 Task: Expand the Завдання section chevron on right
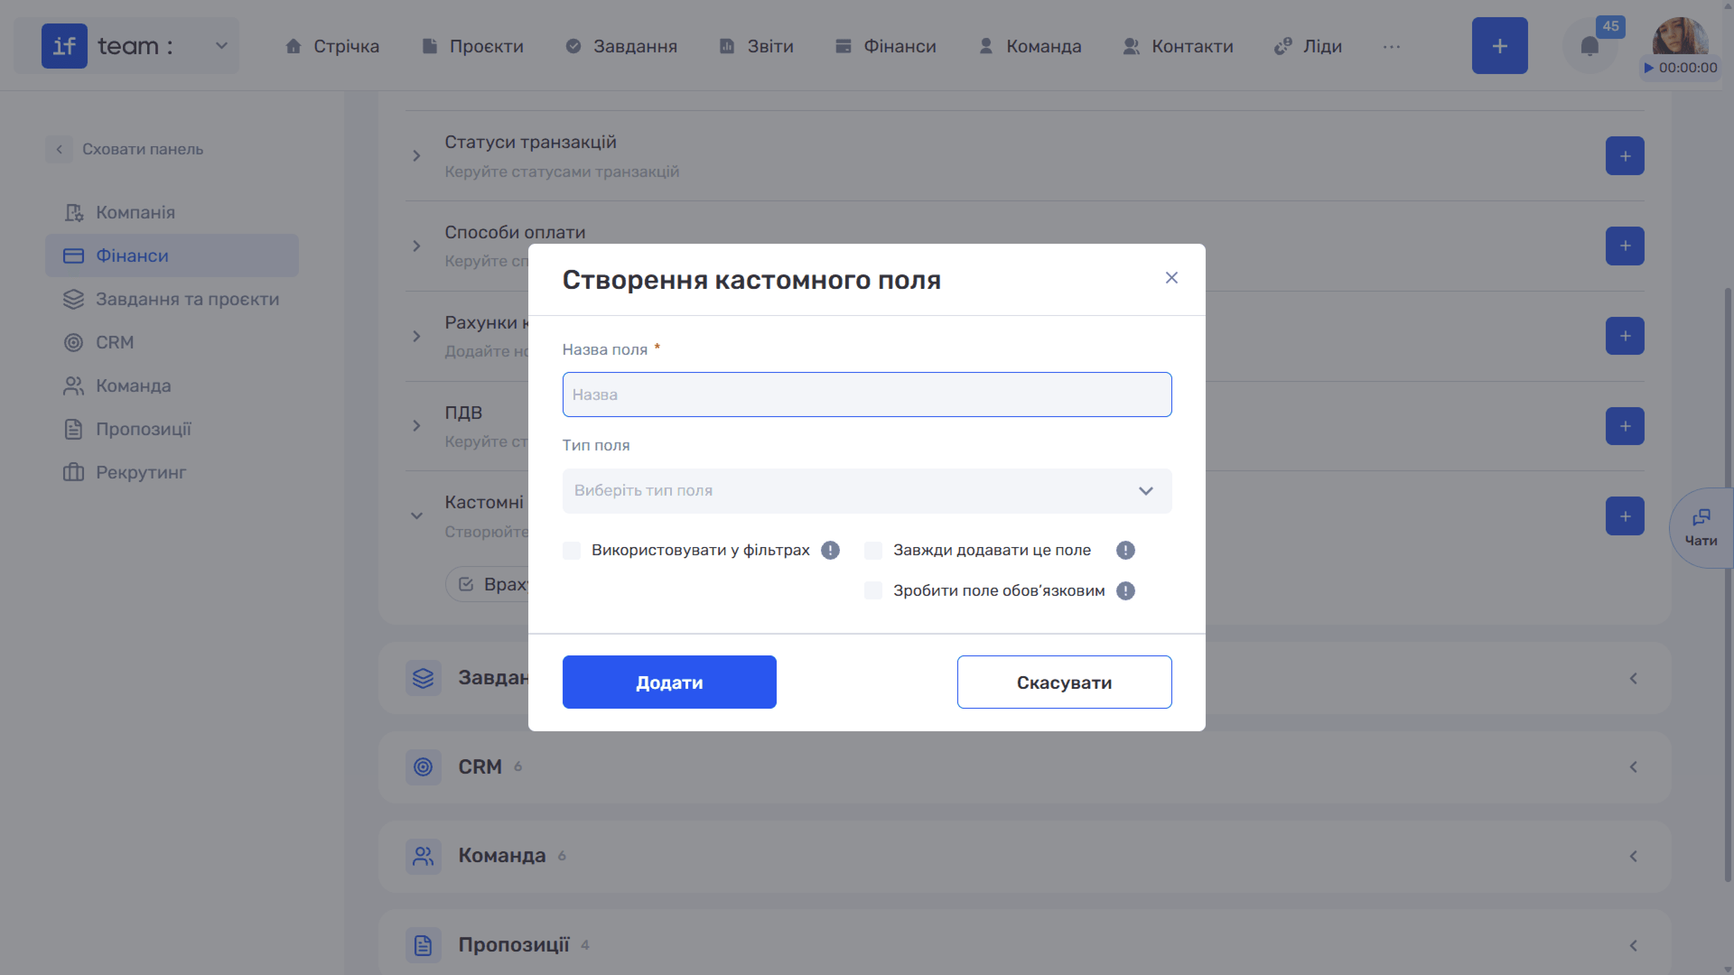click(1633, 678)
